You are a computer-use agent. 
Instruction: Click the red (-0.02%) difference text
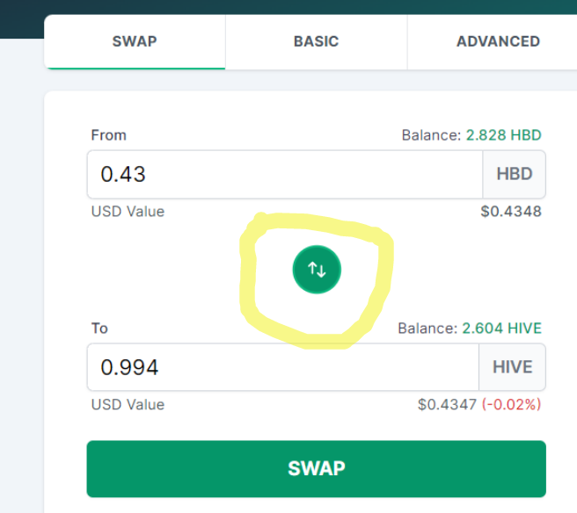512,405
